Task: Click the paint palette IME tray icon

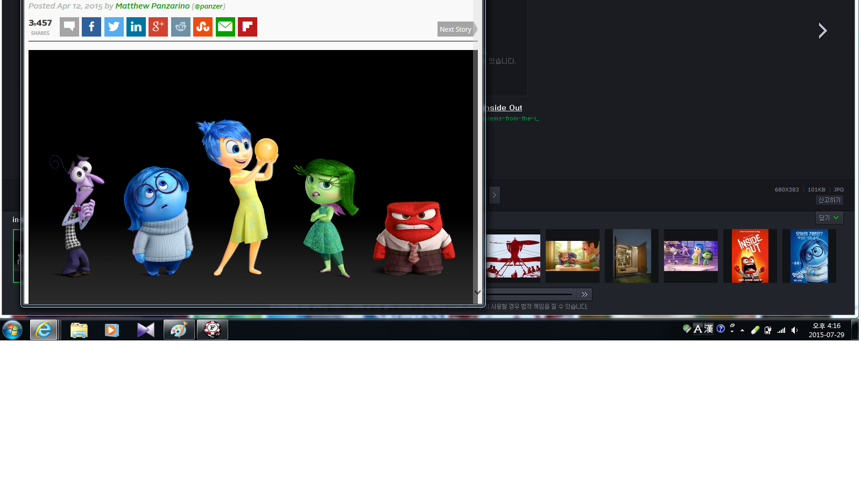Action: pyautogui.click(x=687, y=329)
